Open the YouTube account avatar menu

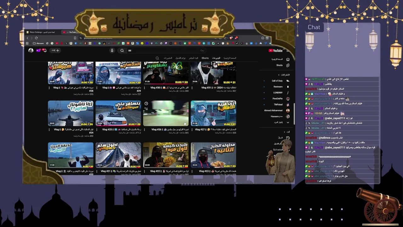(31, 50)
